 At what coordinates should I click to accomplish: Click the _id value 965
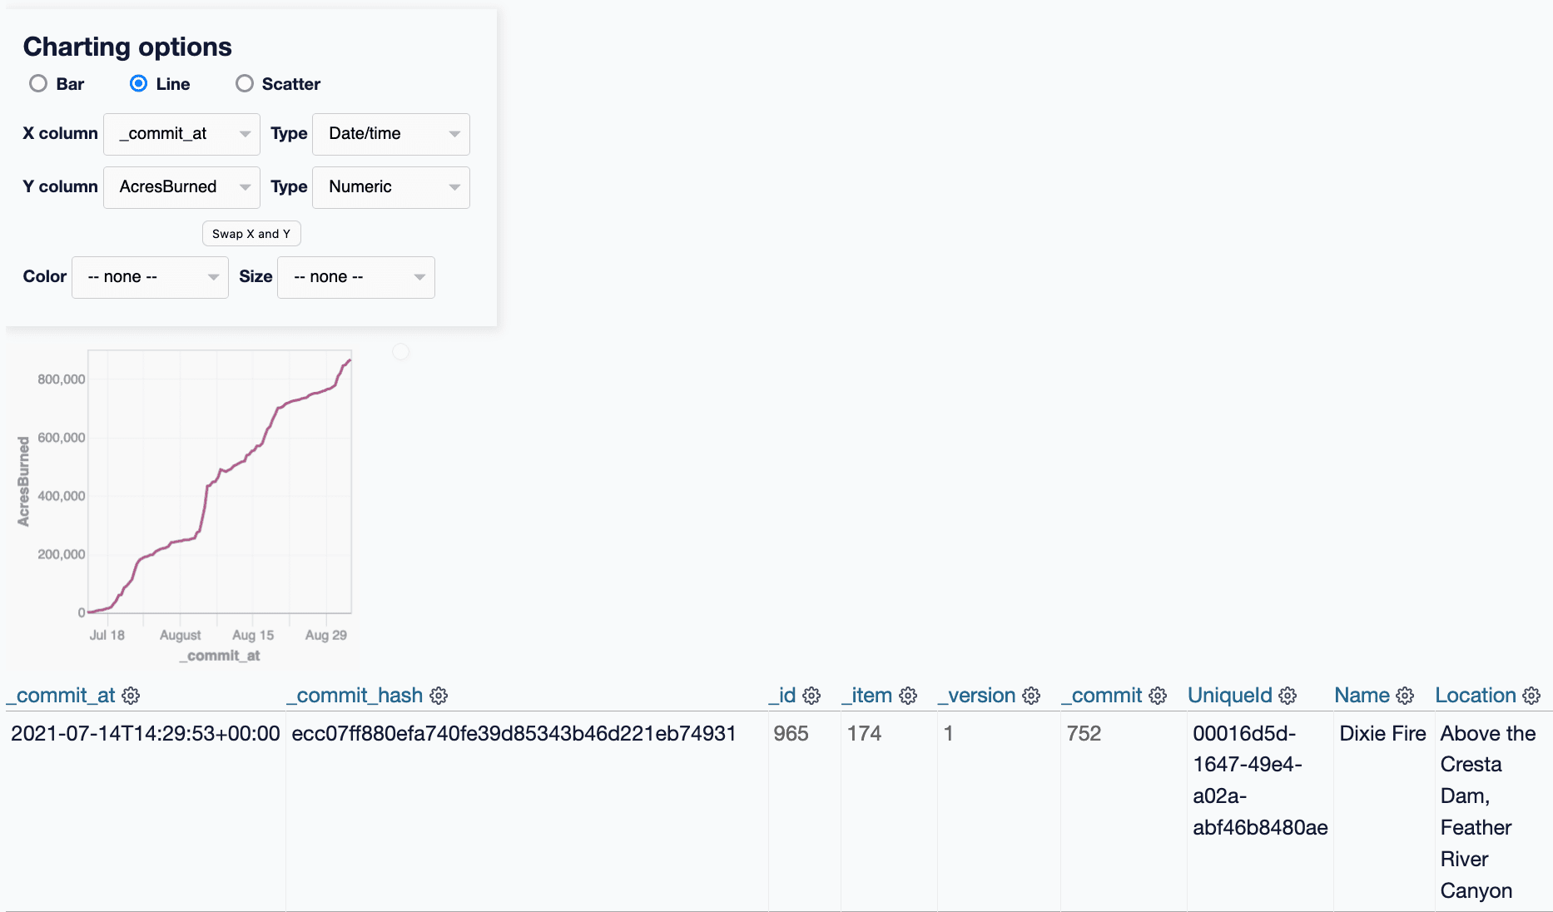pyautogui.click(x=791, y=734)
